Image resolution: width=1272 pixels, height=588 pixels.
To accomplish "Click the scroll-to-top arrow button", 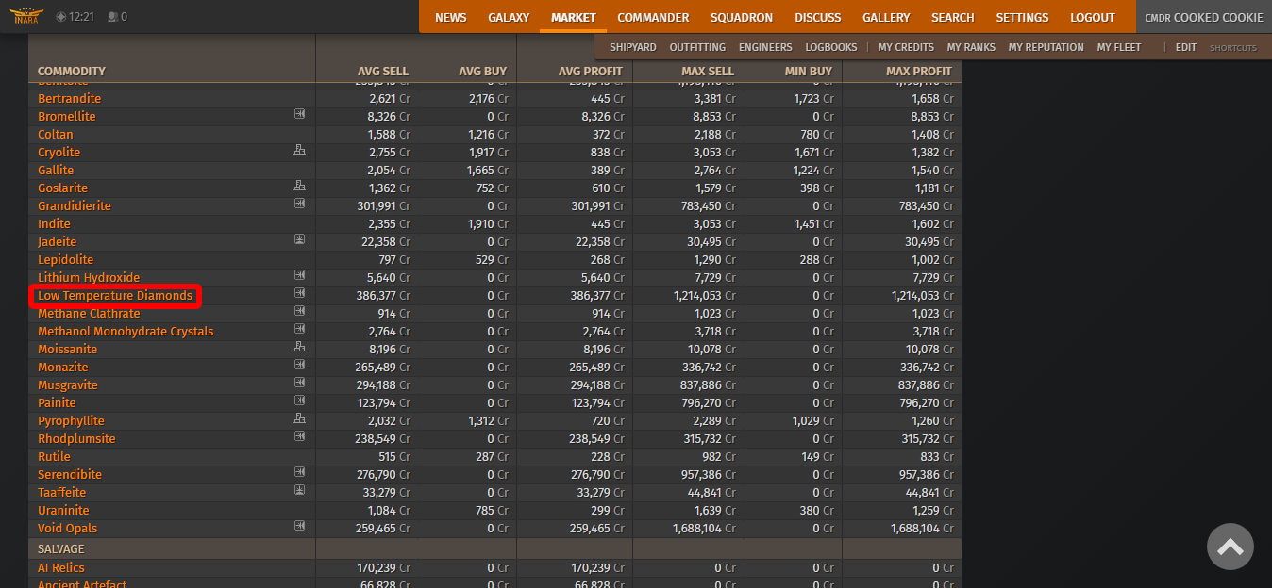I will point(1230,547).
